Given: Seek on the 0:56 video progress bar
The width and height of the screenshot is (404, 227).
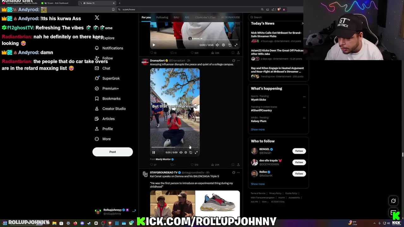Looking at the screenshot, I should tap(195, 40).
